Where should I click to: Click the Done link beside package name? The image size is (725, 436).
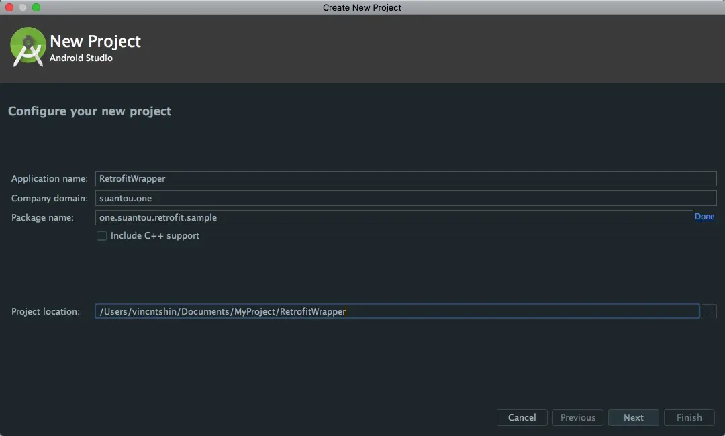(704, 217)
